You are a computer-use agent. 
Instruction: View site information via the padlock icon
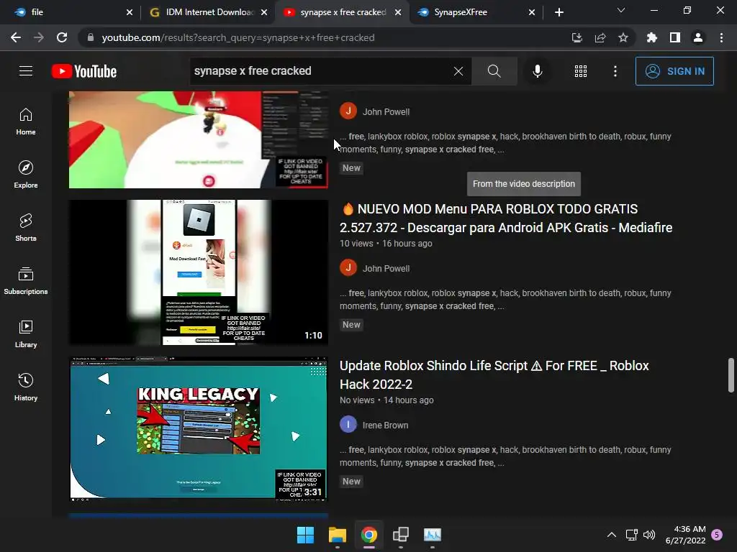(91, 37)
